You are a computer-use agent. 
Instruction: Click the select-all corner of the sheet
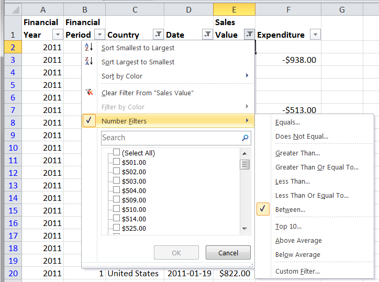click(11, 9)
